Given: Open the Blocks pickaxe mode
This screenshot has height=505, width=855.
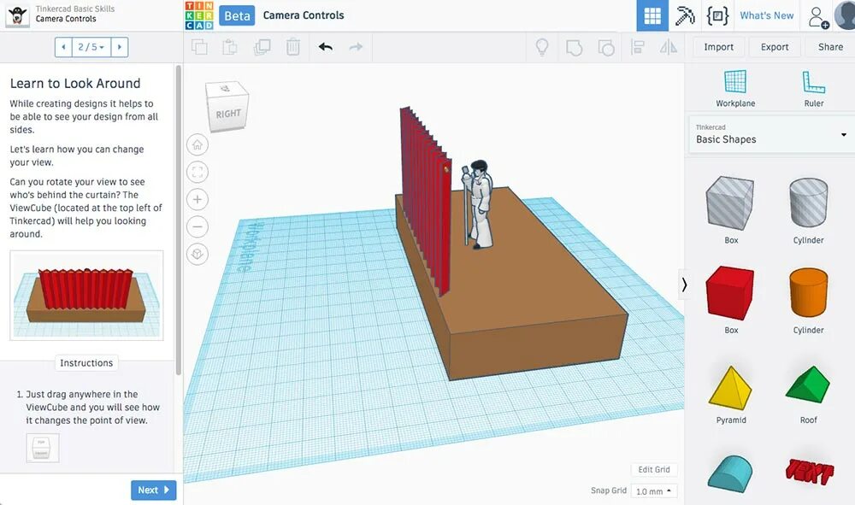Looking at the screenshot, I should [x=685, y=15].
